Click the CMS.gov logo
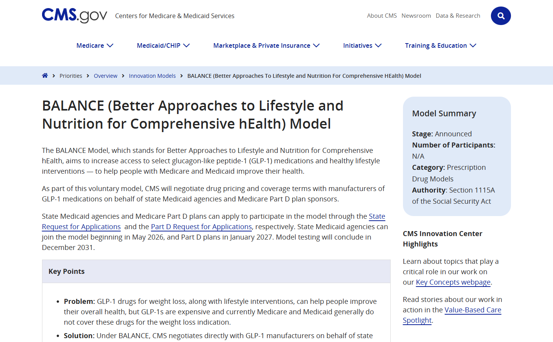 click(x=74, y=15)
